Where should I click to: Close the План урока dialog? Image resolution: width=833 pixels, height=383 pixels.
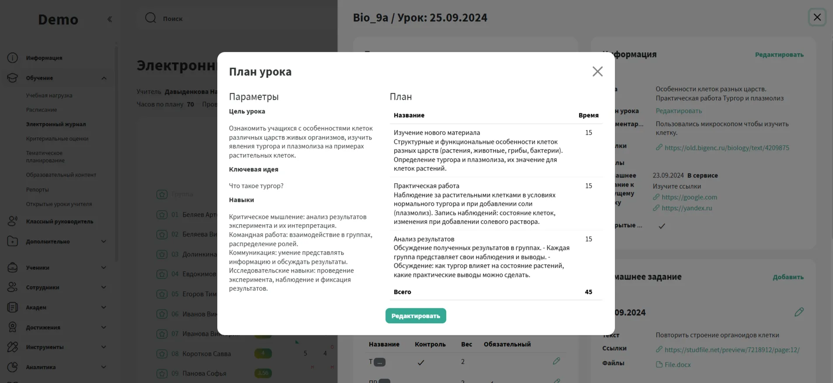(x=597, y=72)
